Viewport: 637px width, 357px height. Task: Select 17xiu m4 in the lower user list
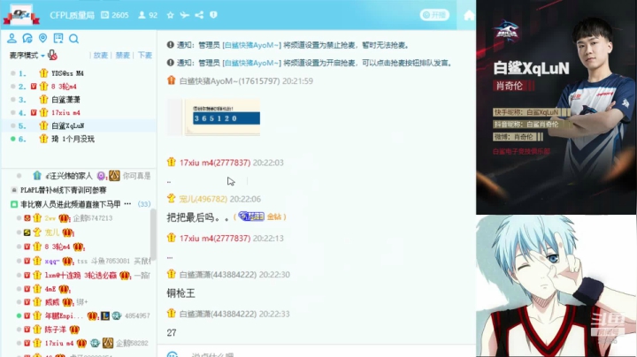click(x=59, y=343)
